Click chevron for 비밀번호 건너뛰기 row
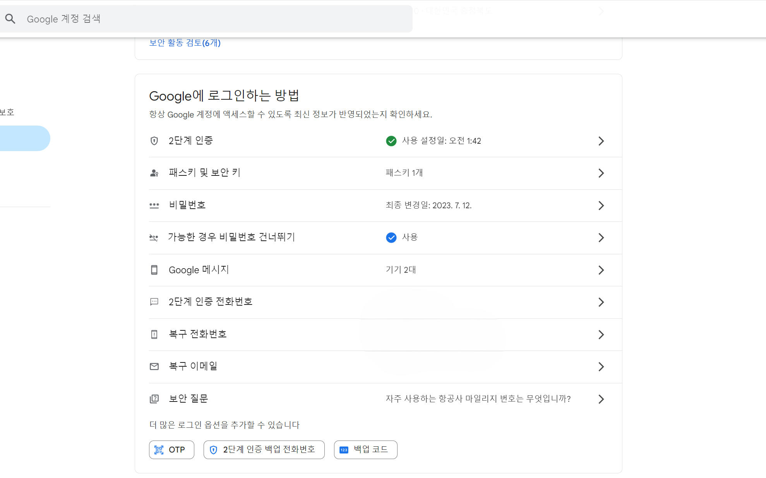 [x=601, y=238]
